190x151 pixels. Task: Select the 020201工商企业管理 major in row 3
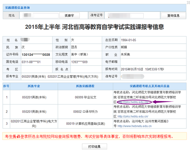(x=34, y=124)
